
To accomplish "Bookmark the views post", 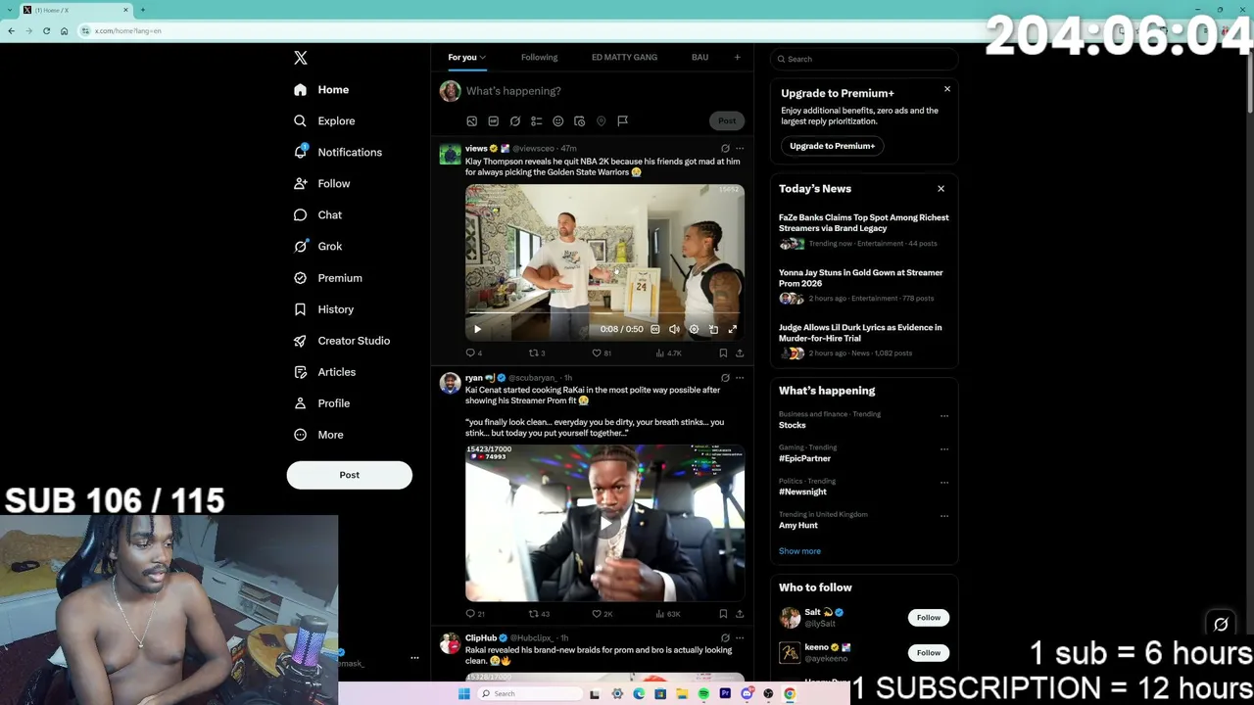I will (x=723, y=353).
